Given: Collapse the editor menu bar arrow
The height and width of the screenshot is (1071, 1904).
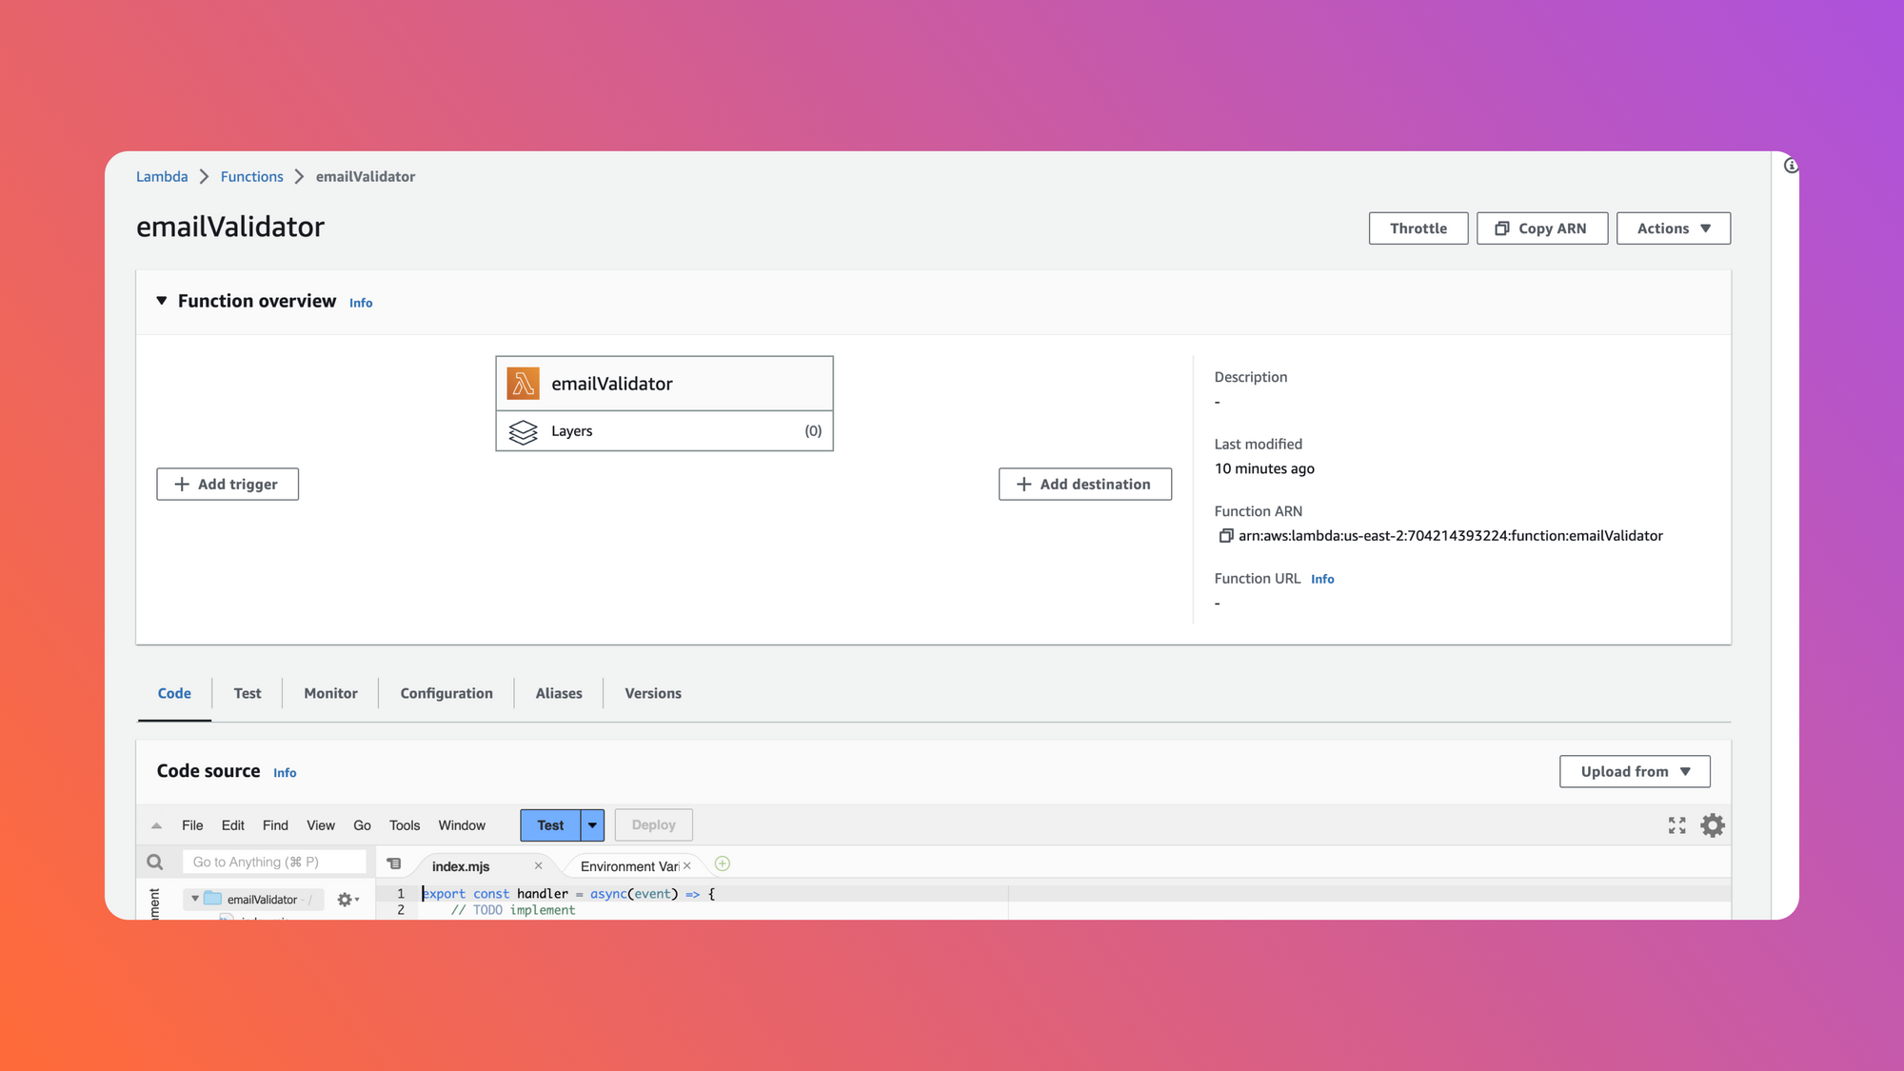Looking at the screenshot, I should point(156,825).
